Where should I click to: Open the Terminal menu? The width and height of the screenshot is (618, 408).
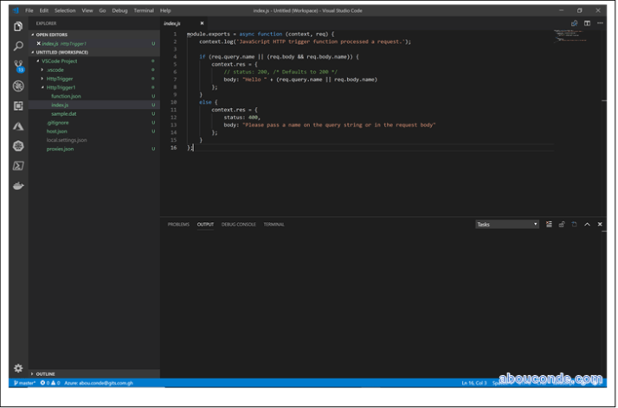pyautogui.click(x=143, y=10)
